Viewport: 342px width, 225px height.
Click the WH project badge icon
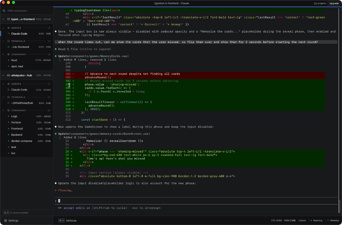(x=8, y=76)
